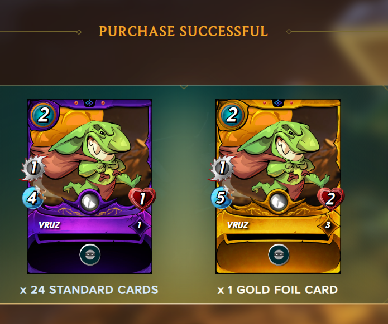Viewport: 388px width, 324px height.
Task: Click the level 3 diamond on gold card
Action: click(328, 225)
